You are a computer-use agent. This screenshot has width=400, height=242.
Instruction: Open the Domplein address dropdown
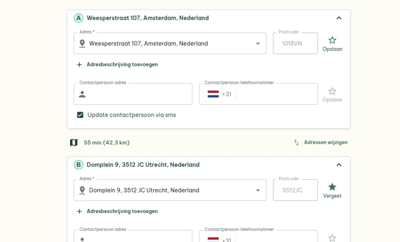point(258,190)
